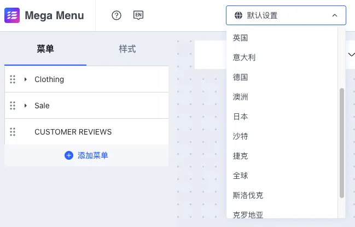Image resolution: width=355 pixels, height=227 pixels.
Task: Choose 英国 from the market list
Action: pos(240,38)
